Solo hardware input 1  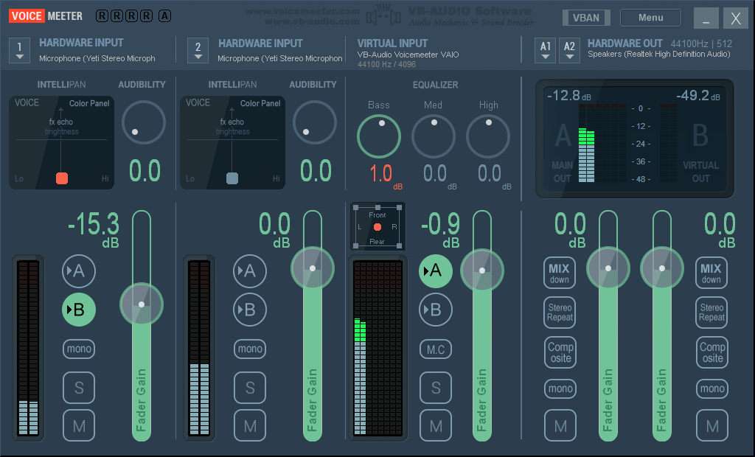click(x=79, y=388)
